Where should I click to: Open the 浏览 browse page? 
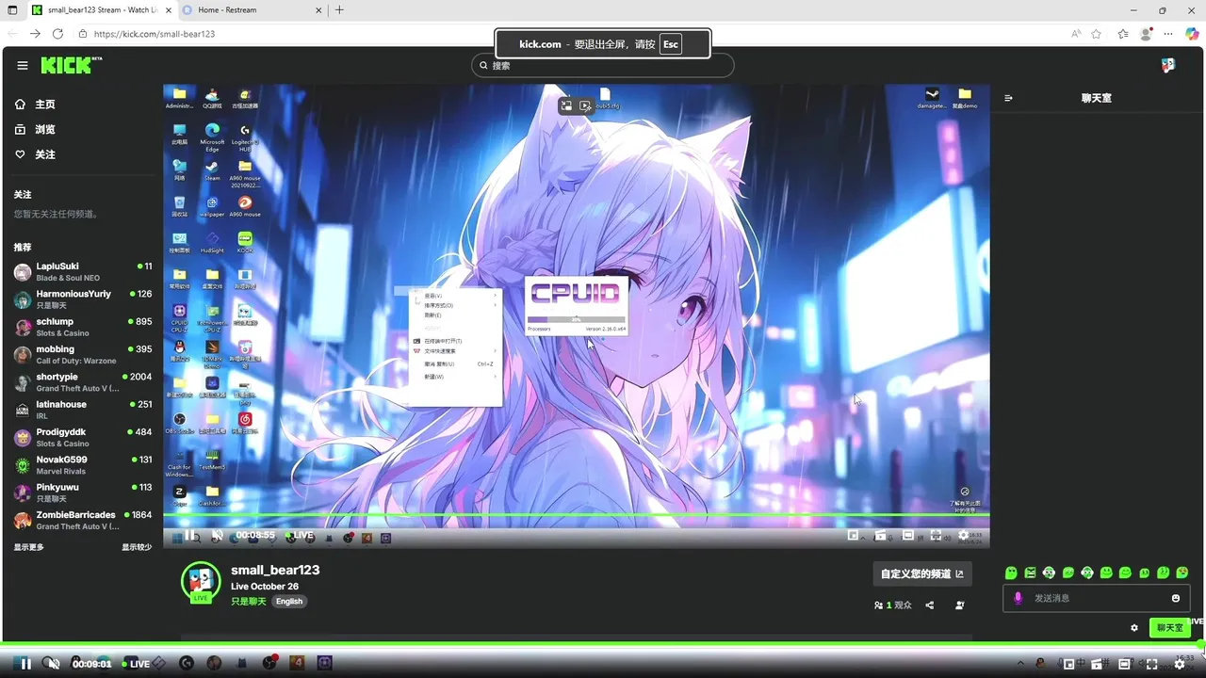pyautogui.click(x=36, y=129)
